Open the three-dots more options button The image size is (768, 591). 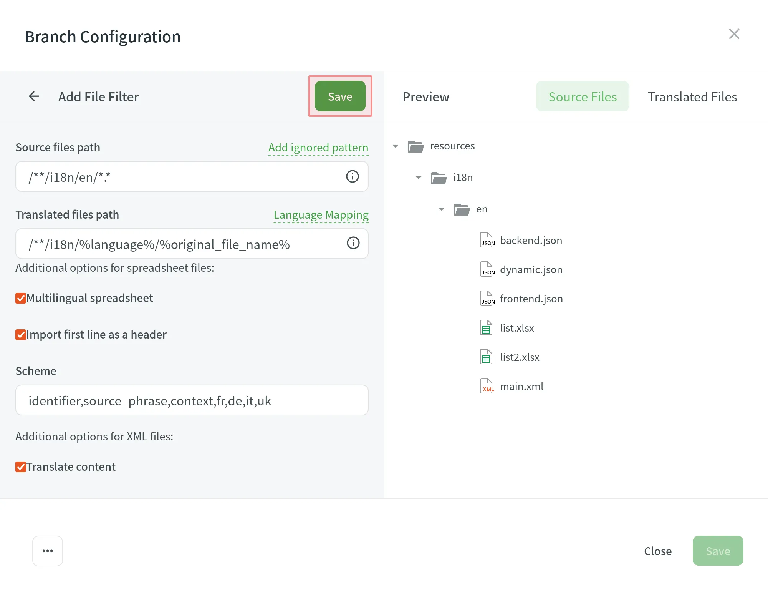[48, 551]
